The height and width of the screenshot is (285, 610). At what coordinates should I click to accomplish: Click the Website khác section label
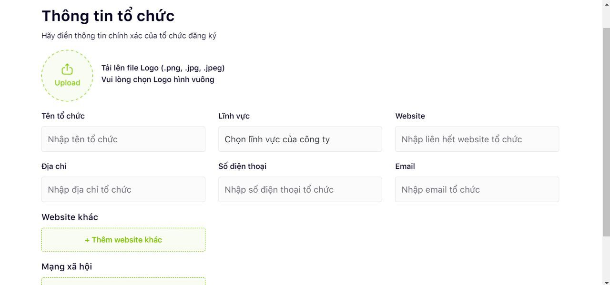70,217
